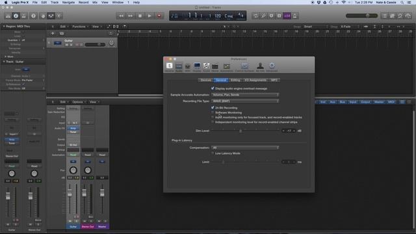Screen dimensions: 416x234
Task: Toggle 24-Bit Recording checkbox
Action: (213, 108)
